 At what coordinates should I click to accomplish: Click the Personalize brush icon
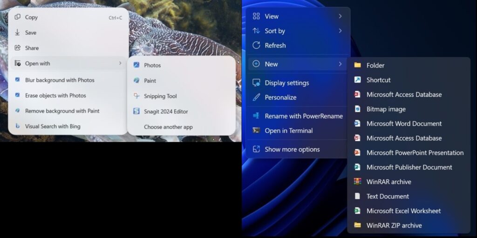pos(257,97)
